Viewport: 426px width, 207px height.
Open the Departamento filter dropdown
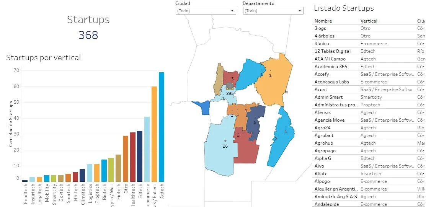click(x=273, y=11)
